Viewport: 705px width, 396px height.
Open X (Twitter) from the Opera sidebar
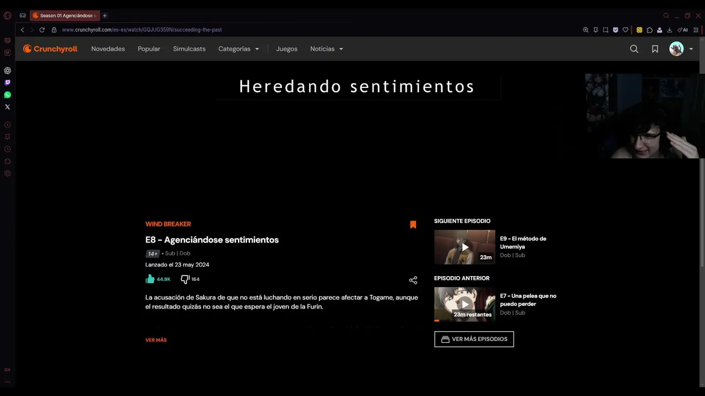click(7, 107)
